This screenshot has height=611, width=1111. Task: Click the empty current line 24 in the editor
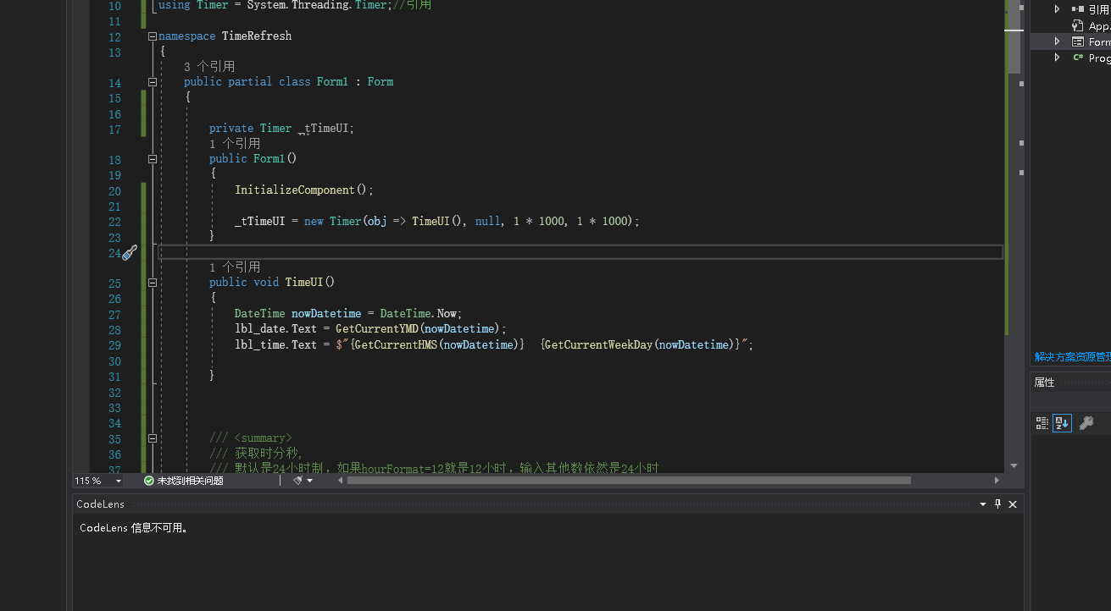(580, 252)
